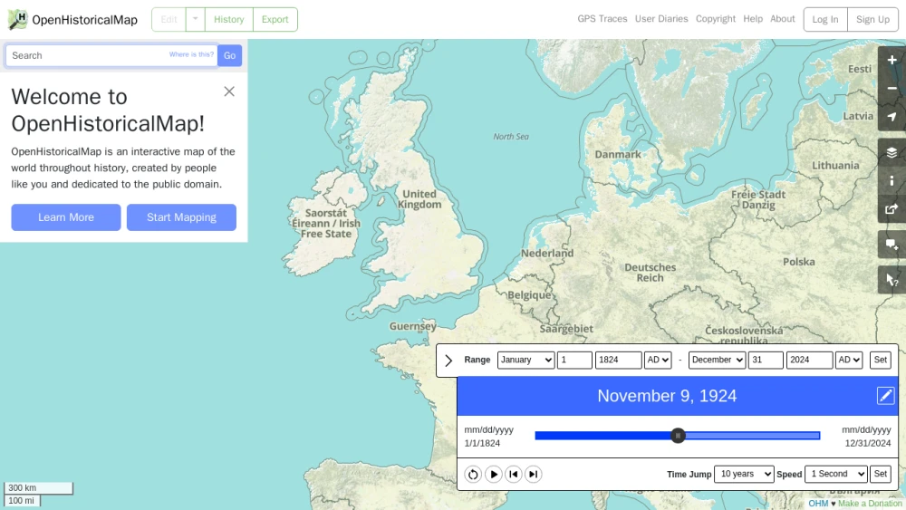Viewport: 906px width, 510px height.
Task: Edit the date with pencil icon
Action: (885, 396)
